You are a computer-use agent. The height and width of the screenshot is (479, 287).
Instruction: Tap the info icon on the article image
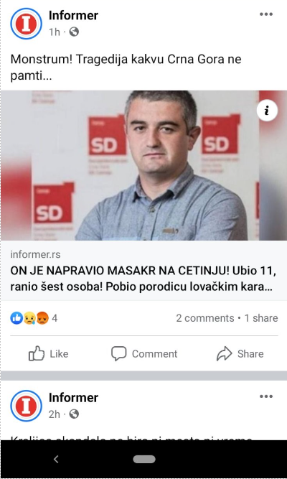point(267,111)
